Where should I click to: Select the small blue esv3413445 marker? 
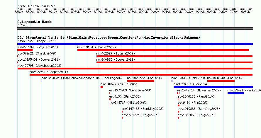tap(42, 81)
